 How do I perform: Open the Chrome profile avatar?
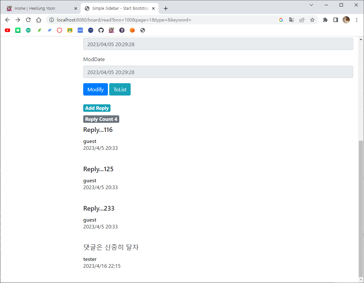click(346, 20)
